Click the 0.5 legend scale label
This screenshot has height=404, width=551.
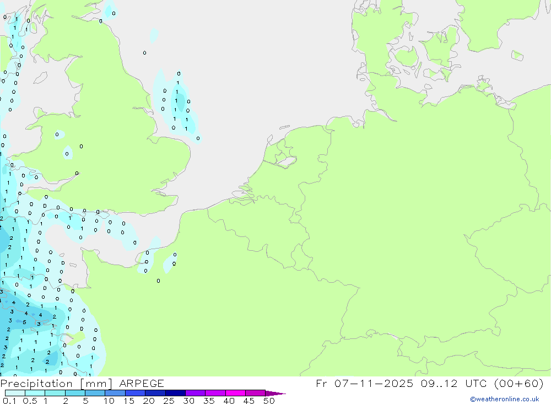30,401
